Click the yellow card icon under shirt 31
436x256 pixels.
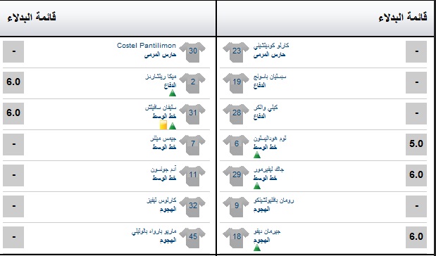point(163,125)
